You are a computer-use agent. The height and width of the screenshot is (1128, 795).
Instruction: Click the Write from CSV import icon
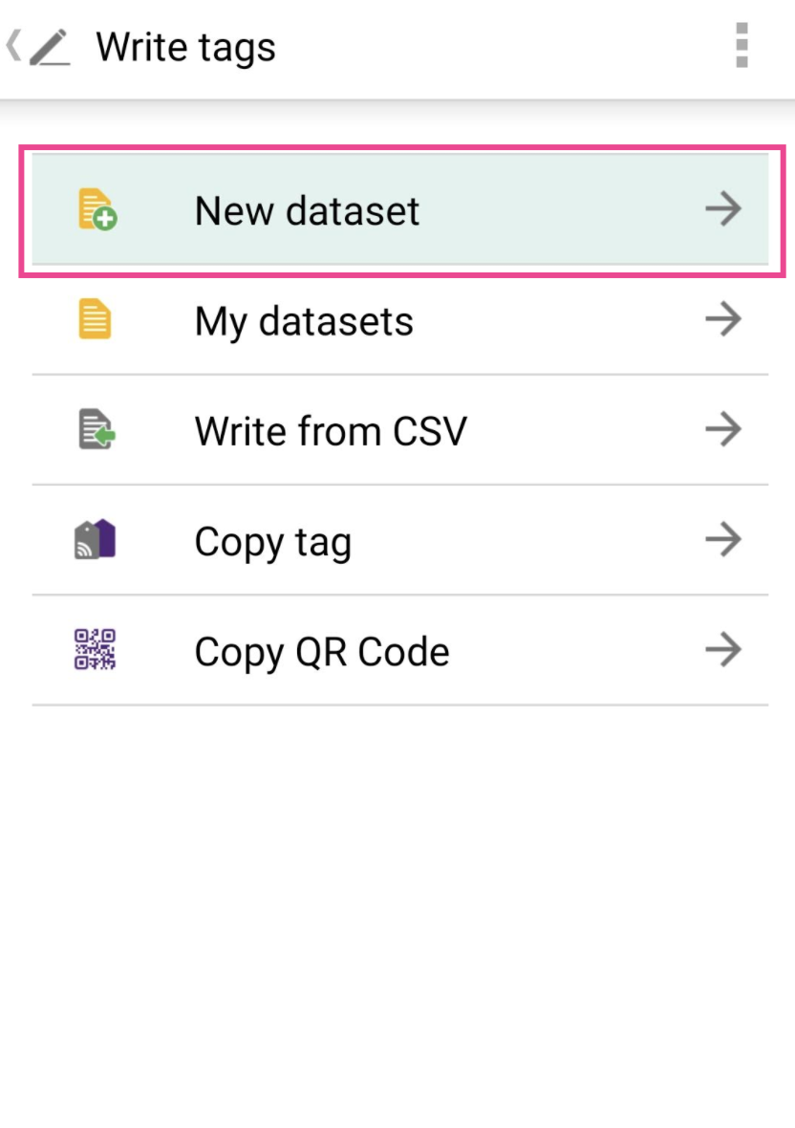click(96, 430)
